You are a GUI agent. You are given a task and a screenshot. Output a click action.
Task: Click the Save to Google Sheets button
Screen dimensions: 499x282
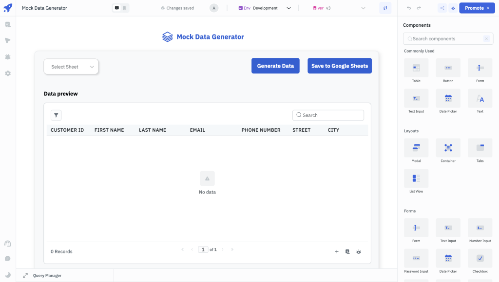[x=339, y=66]
